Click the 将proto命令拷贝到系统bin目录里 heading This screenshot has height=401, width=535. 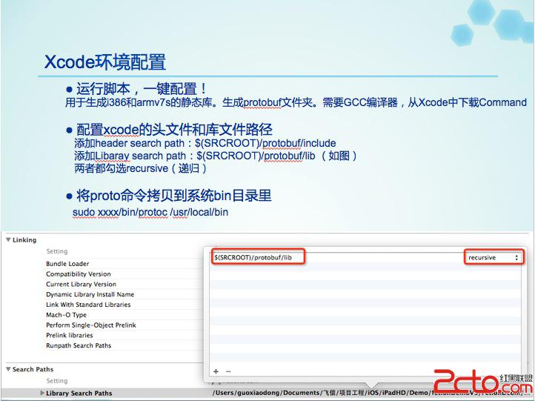[x=173, y=196]
